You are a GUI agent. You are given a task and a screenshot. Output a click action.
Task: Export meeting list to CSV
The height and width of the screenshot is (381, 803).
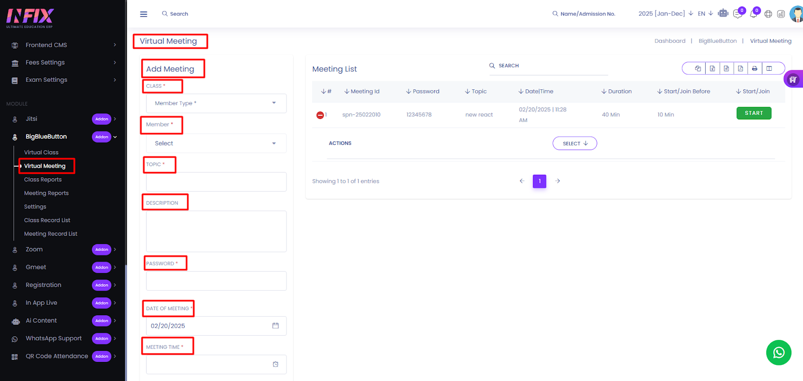pos(726,68)
